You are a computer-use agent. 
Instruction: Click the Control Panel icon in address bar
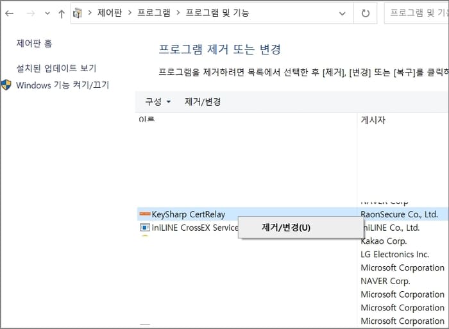78,13
